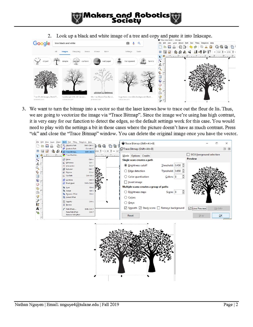The width and height of the screenshot is (253, 327).
Task: Select the Zoom tool in Inkscape toolbox
Action: pos(160,69)
